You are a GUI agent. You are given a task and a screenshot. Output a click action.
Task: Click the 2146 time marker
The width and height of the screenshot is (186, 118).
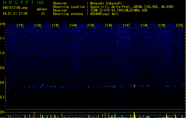click(x=109, y=25)
